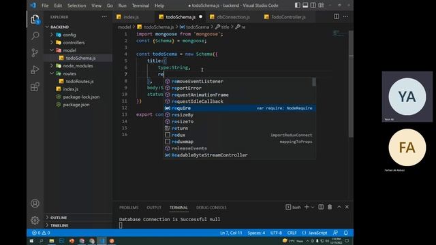Viewport: 436px width, 245px height.
Task: Click the Windows Start button
Action: click(x=31, y=241)
